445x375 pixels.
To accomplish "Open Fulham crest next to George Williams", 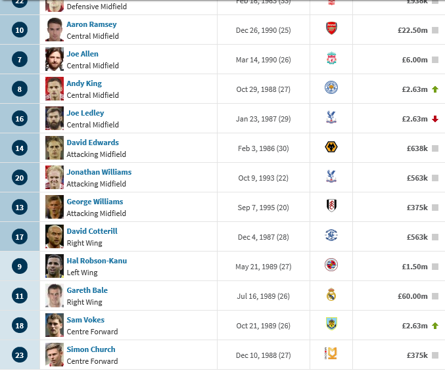I will 331,206.
